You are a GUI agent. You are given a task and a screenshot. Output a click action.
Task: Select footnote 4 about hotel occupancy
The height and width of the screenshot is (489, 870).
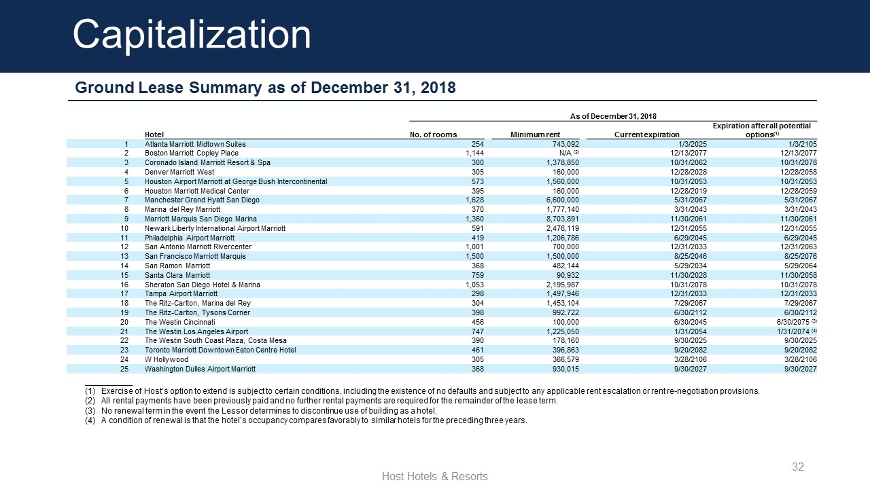[306, 420]
